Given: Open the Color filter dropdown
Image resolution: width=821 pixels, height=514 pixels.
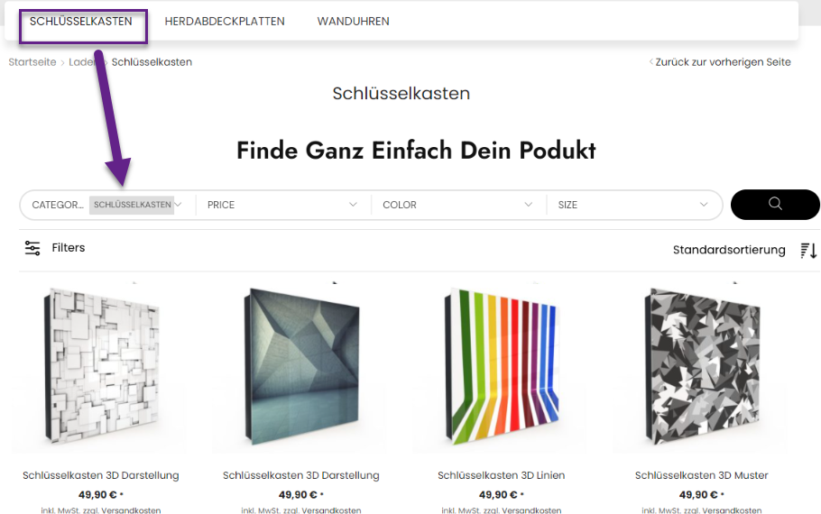Looking at the screenshot, I should tap(458, 205).
